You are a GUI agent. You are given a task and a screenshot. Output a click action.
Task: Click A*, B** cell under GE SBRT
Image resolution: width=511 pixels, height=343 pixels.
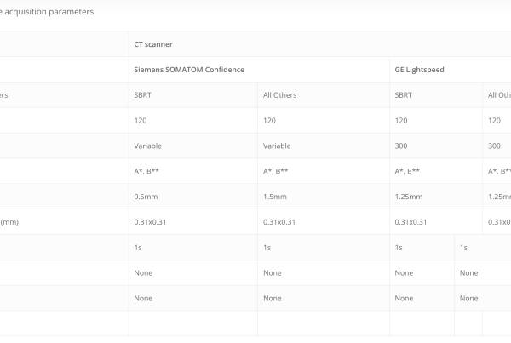coord(436,171)
